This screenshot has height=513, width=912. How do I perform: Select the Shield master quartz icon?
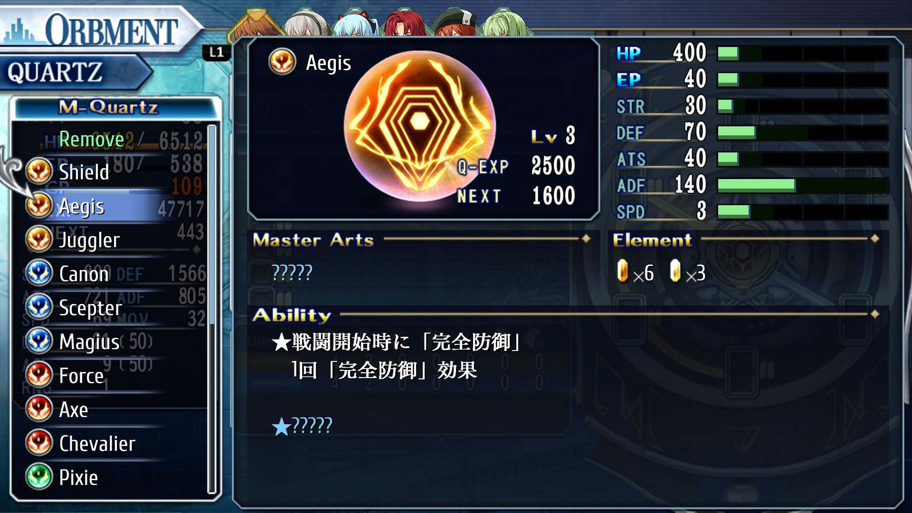tap(39, 171)
